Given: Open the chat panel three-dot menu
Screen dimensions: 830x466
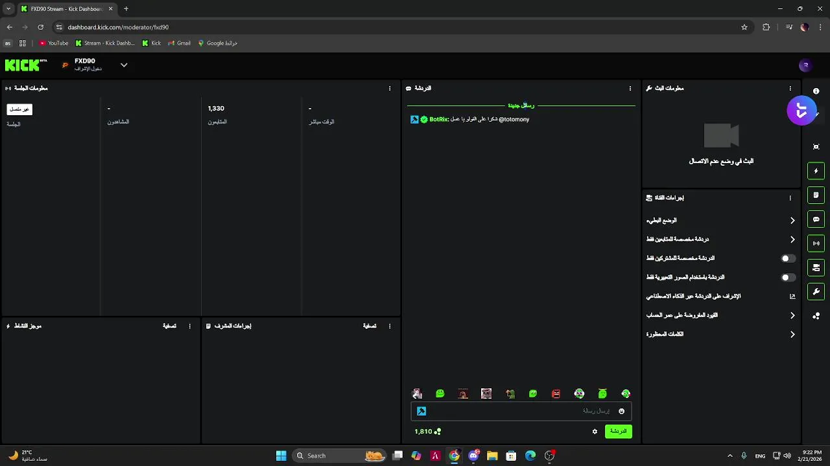Looking at the screenshot, I should point(630,88).
